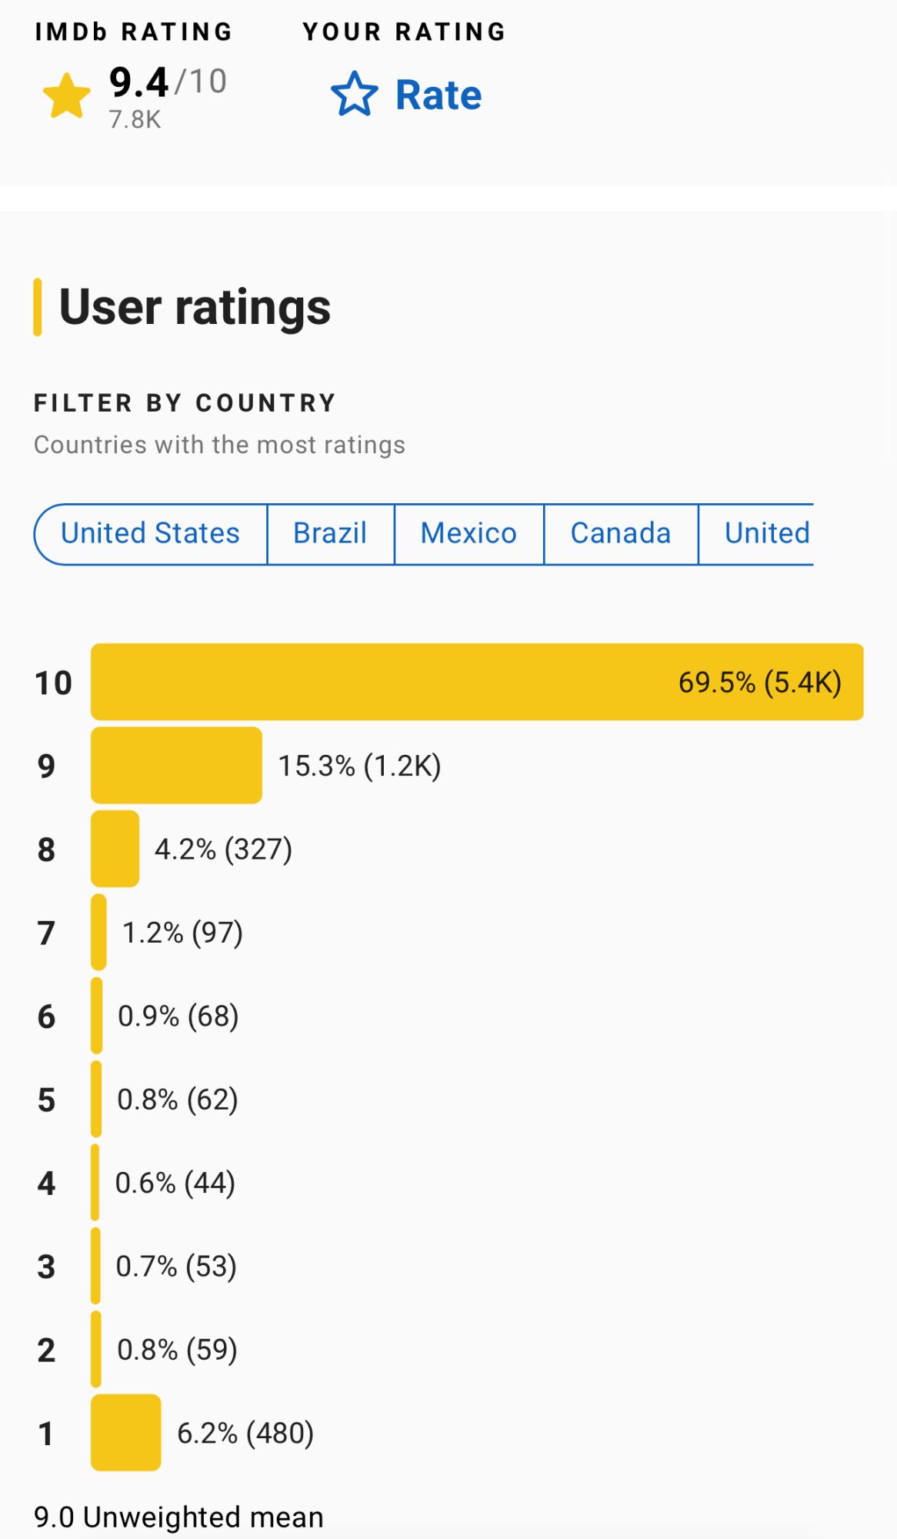Click the Rate link text
This screenshot has height=1539, width=897.
point(438,95)
